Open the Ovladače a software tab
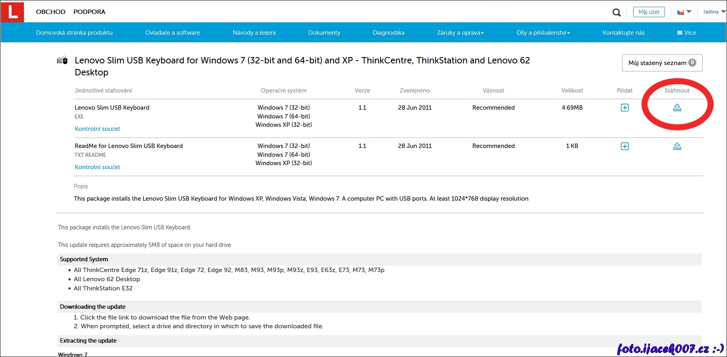 tap(172, 33)
